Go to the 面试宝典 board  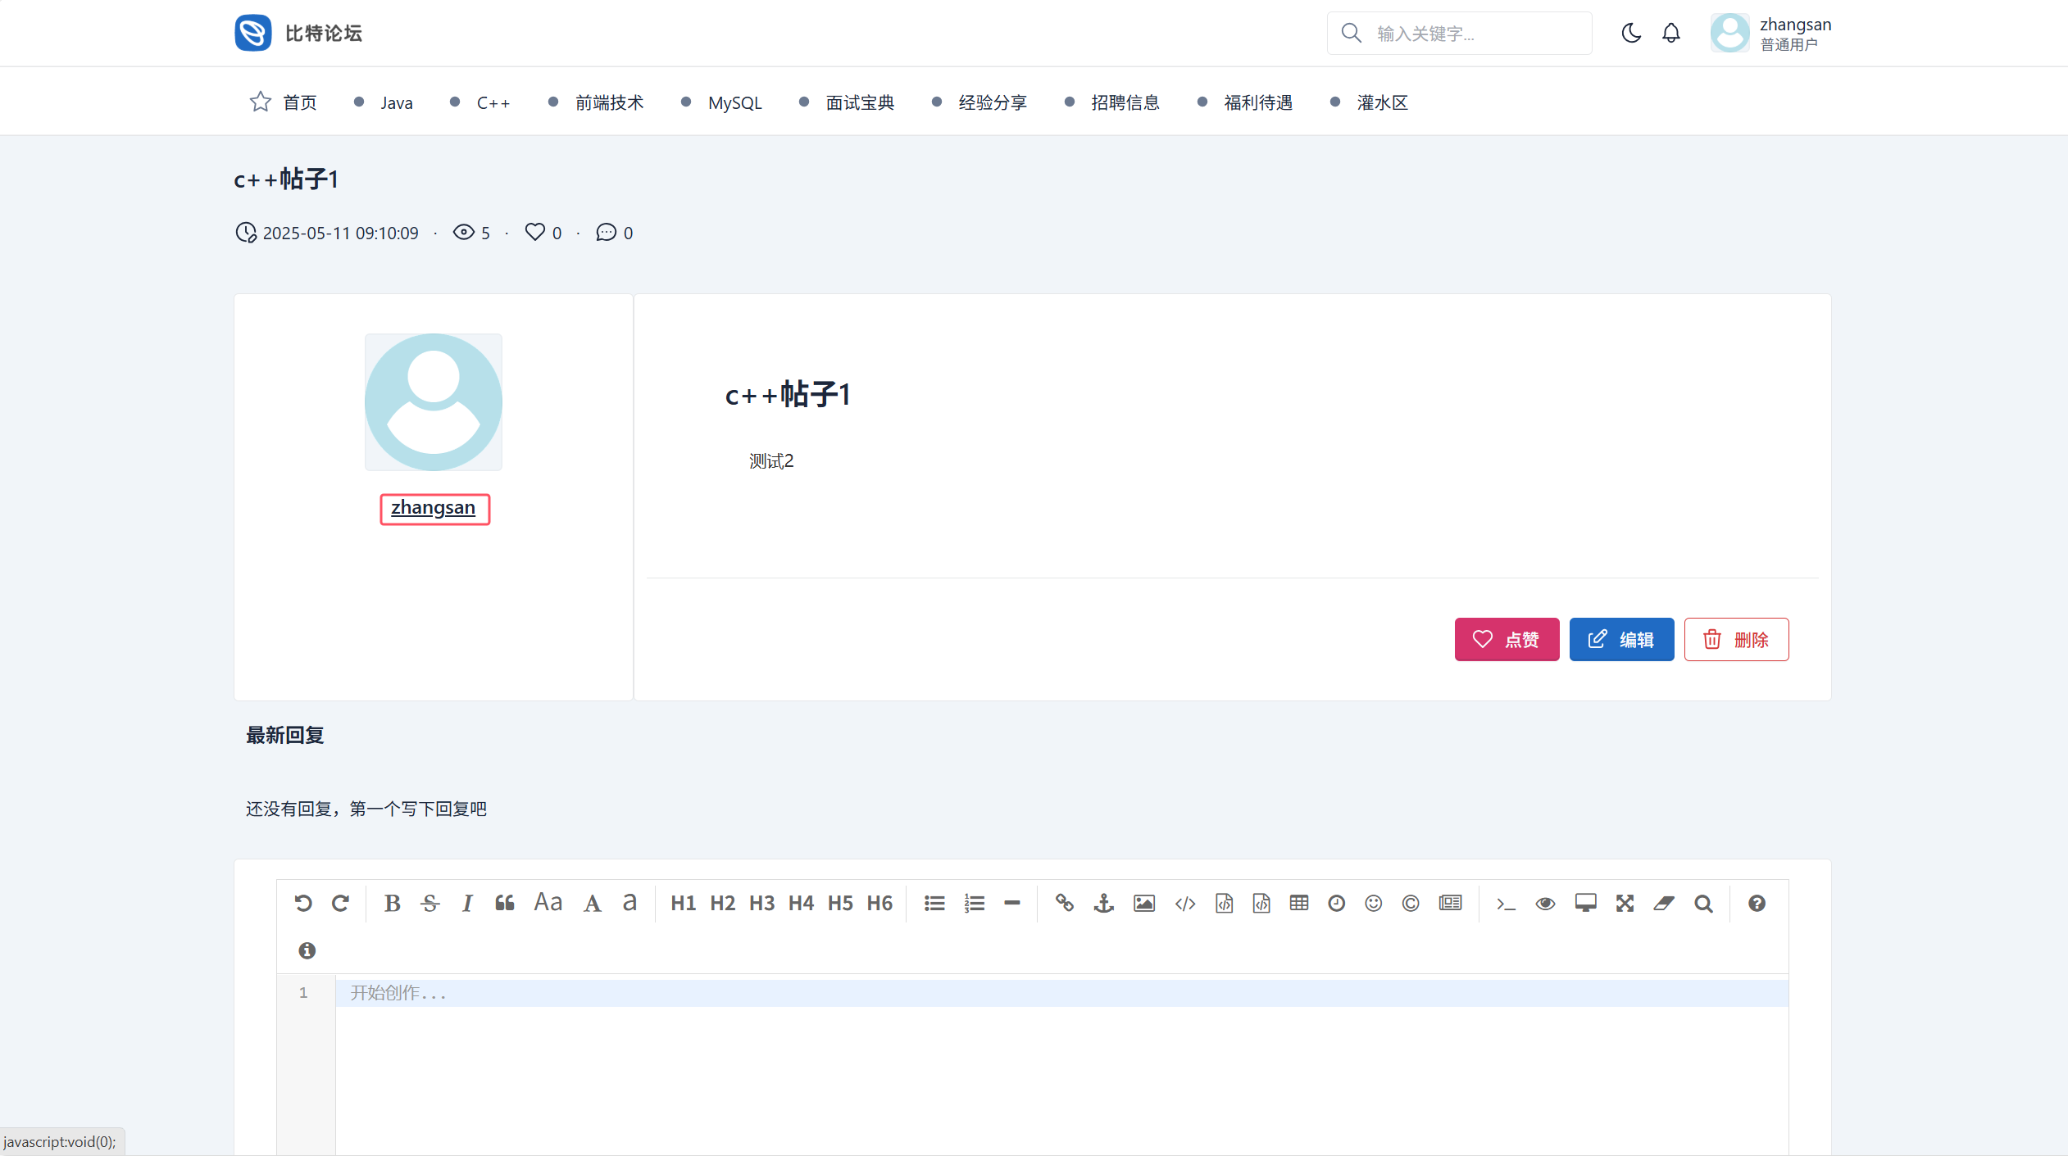click(859, 102)
